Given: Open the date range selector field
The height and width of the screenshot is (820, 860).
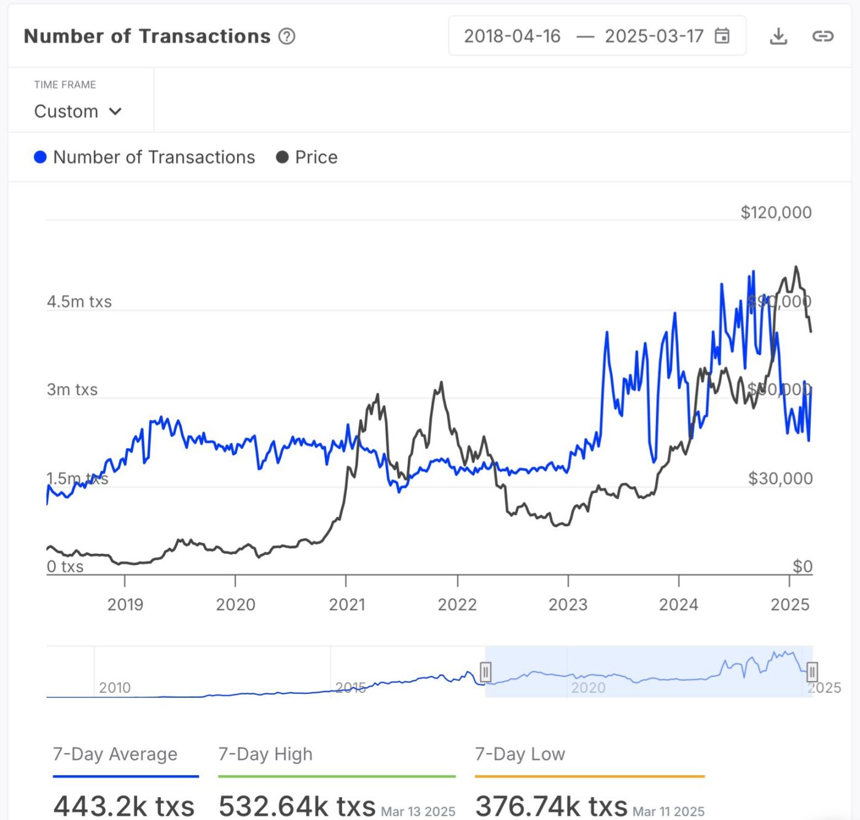Looking at the screenshot, I should [x=596, y=36].
